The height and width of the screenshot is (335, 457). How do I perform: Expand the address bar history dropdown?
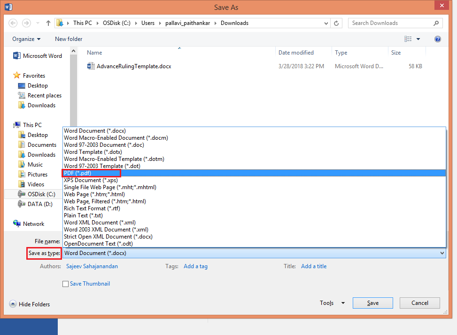point(326,23)
